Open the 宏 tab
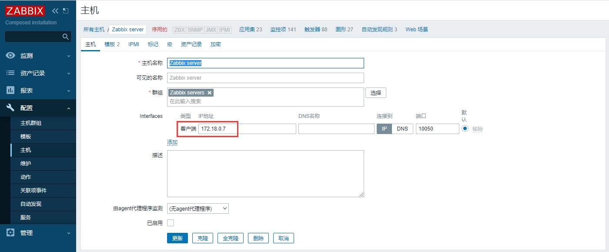The width and height of the screenshot is (609, 252). pos(170,44)
